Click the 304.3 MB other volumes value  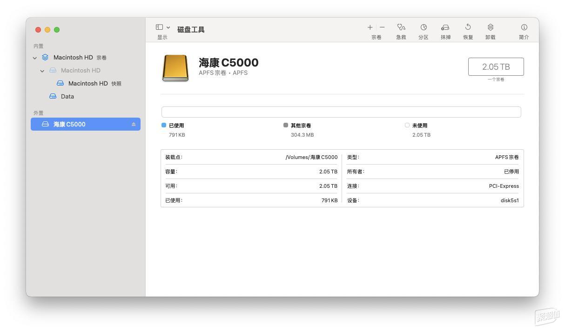302,135
